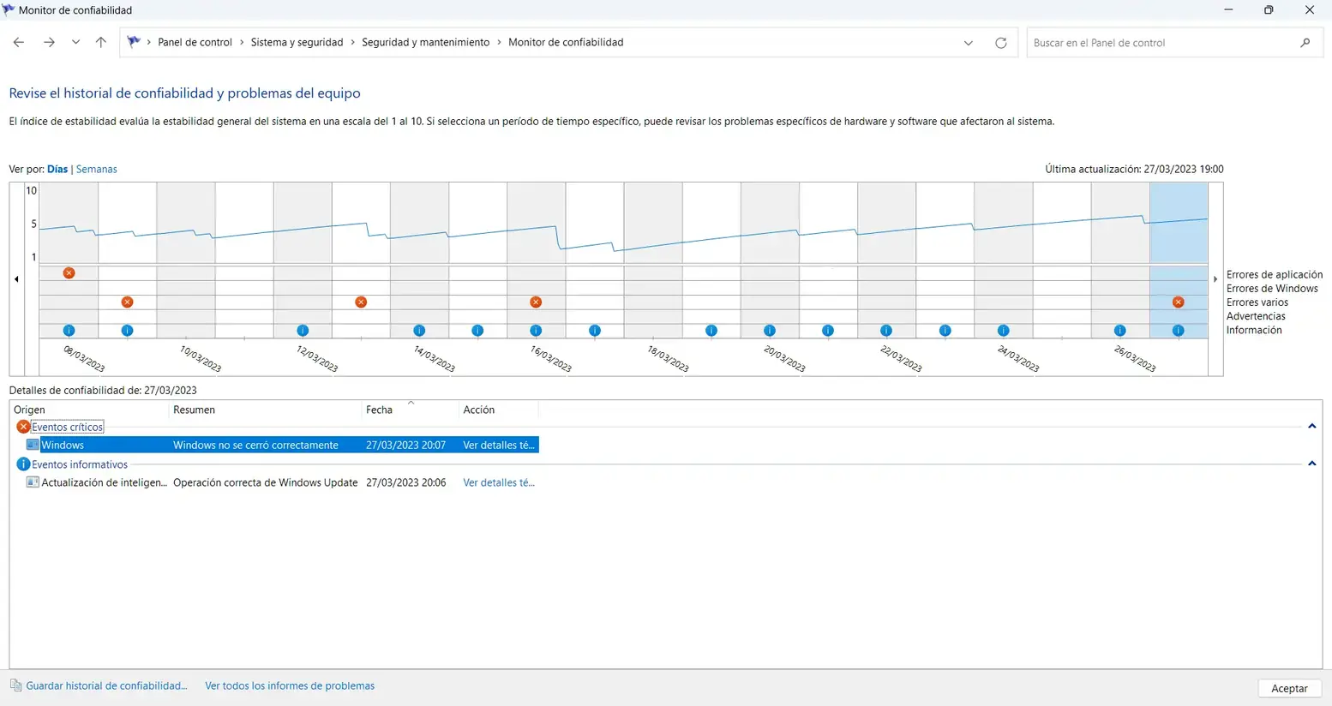Go forward with the Forward arrow
The width and height of the screenshot is (1332, 706).
click(x=49, y=42)
